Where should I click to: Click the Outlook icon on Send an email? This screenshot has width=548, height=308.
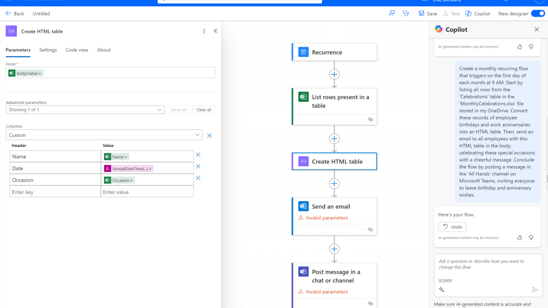pyautogui.click(x=304, y=206)
